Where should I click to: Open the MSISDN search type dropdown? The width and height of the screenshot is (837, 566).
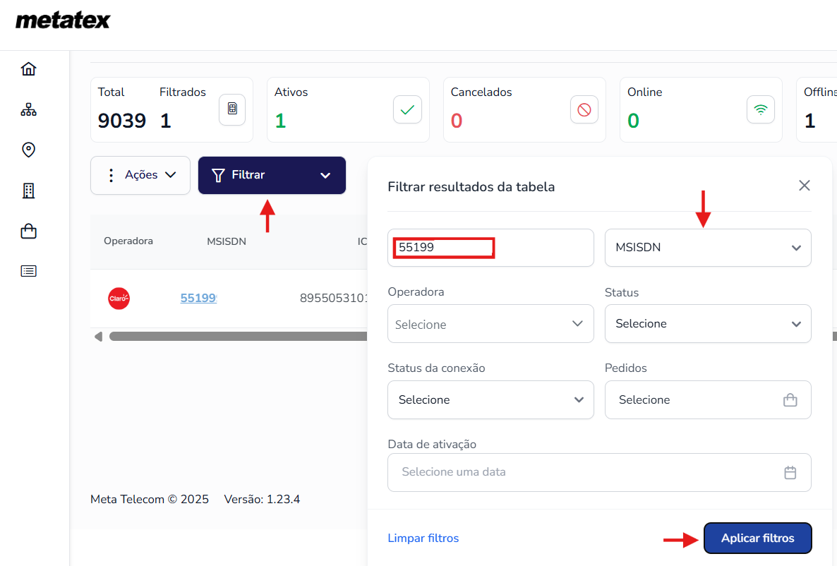[x=708, y=248]
